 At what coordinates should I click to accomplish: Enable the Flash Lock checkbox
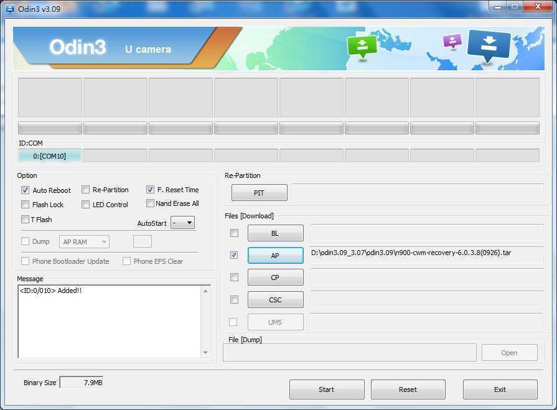pos(26,205)
